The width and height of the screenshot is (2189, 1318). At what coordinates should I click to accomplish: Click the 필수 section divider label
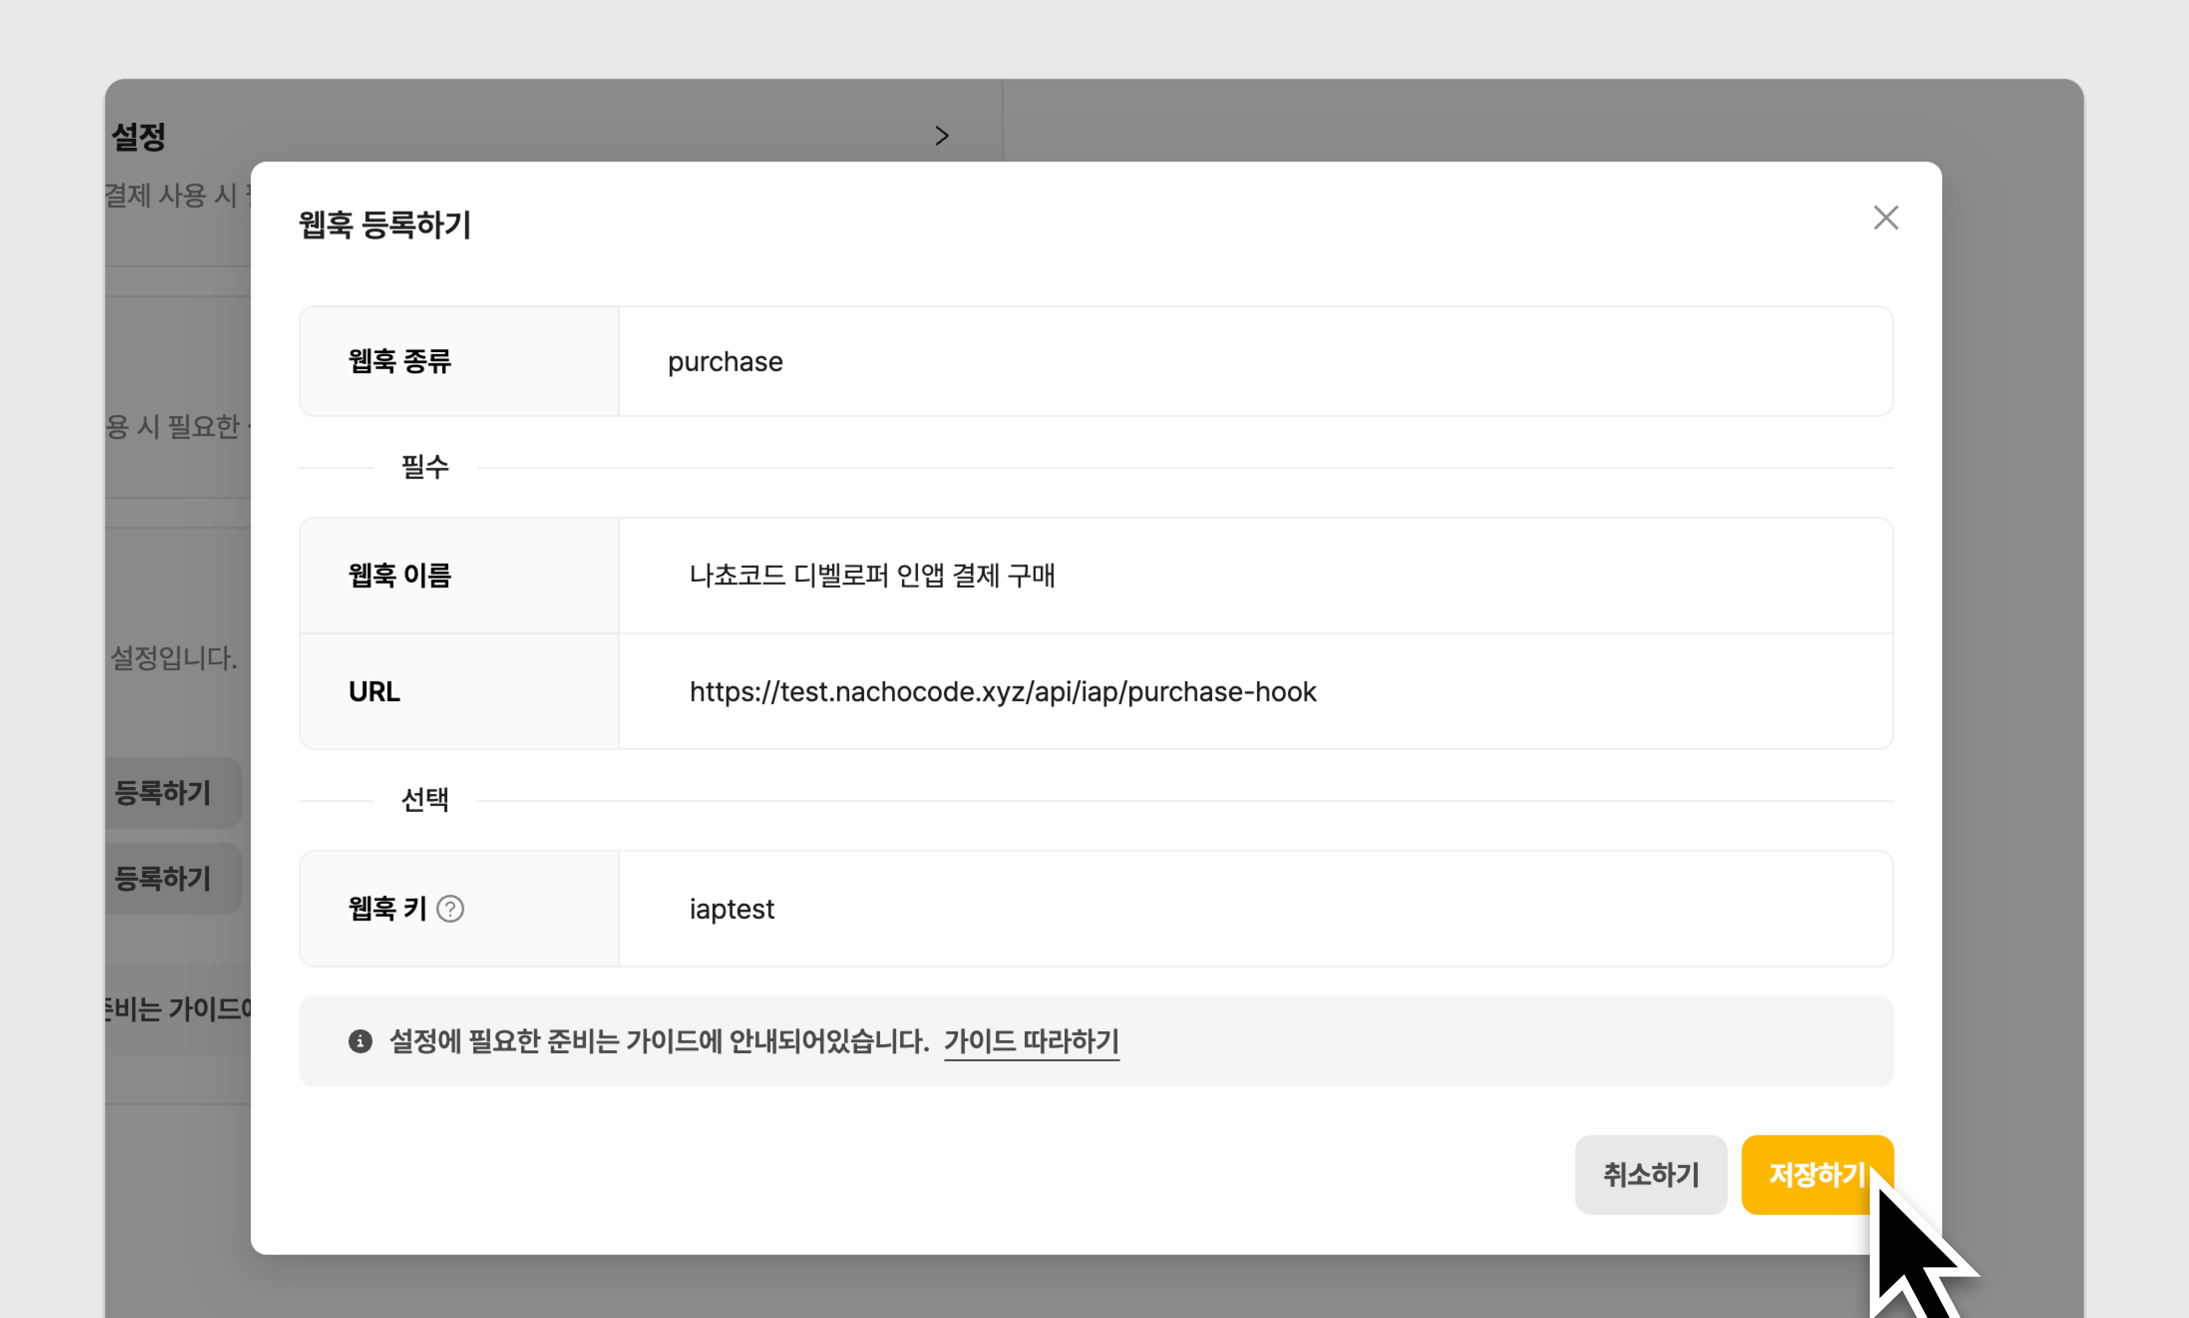(x=424, y=467)
